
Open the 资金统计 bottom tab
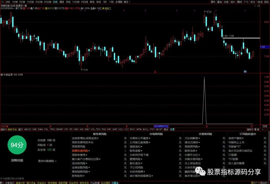pos(42,182)
